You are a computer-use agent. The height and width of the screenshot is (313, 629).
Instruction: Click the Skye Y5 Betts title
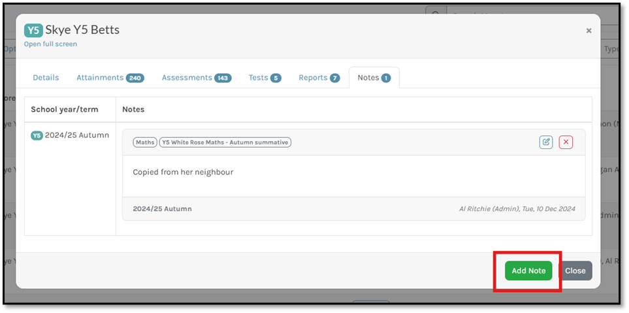[82, 29]
